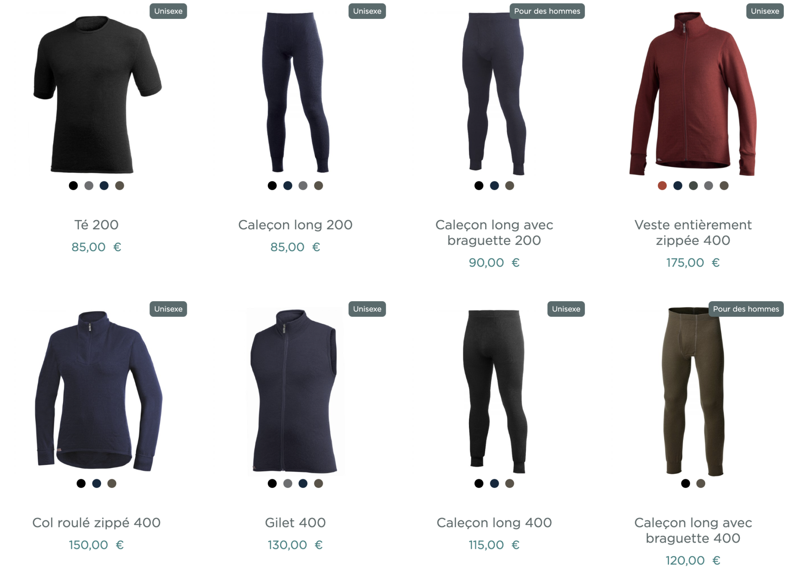
Task: Click the 175,00 € price of the jacket
Action: point(693,262)
